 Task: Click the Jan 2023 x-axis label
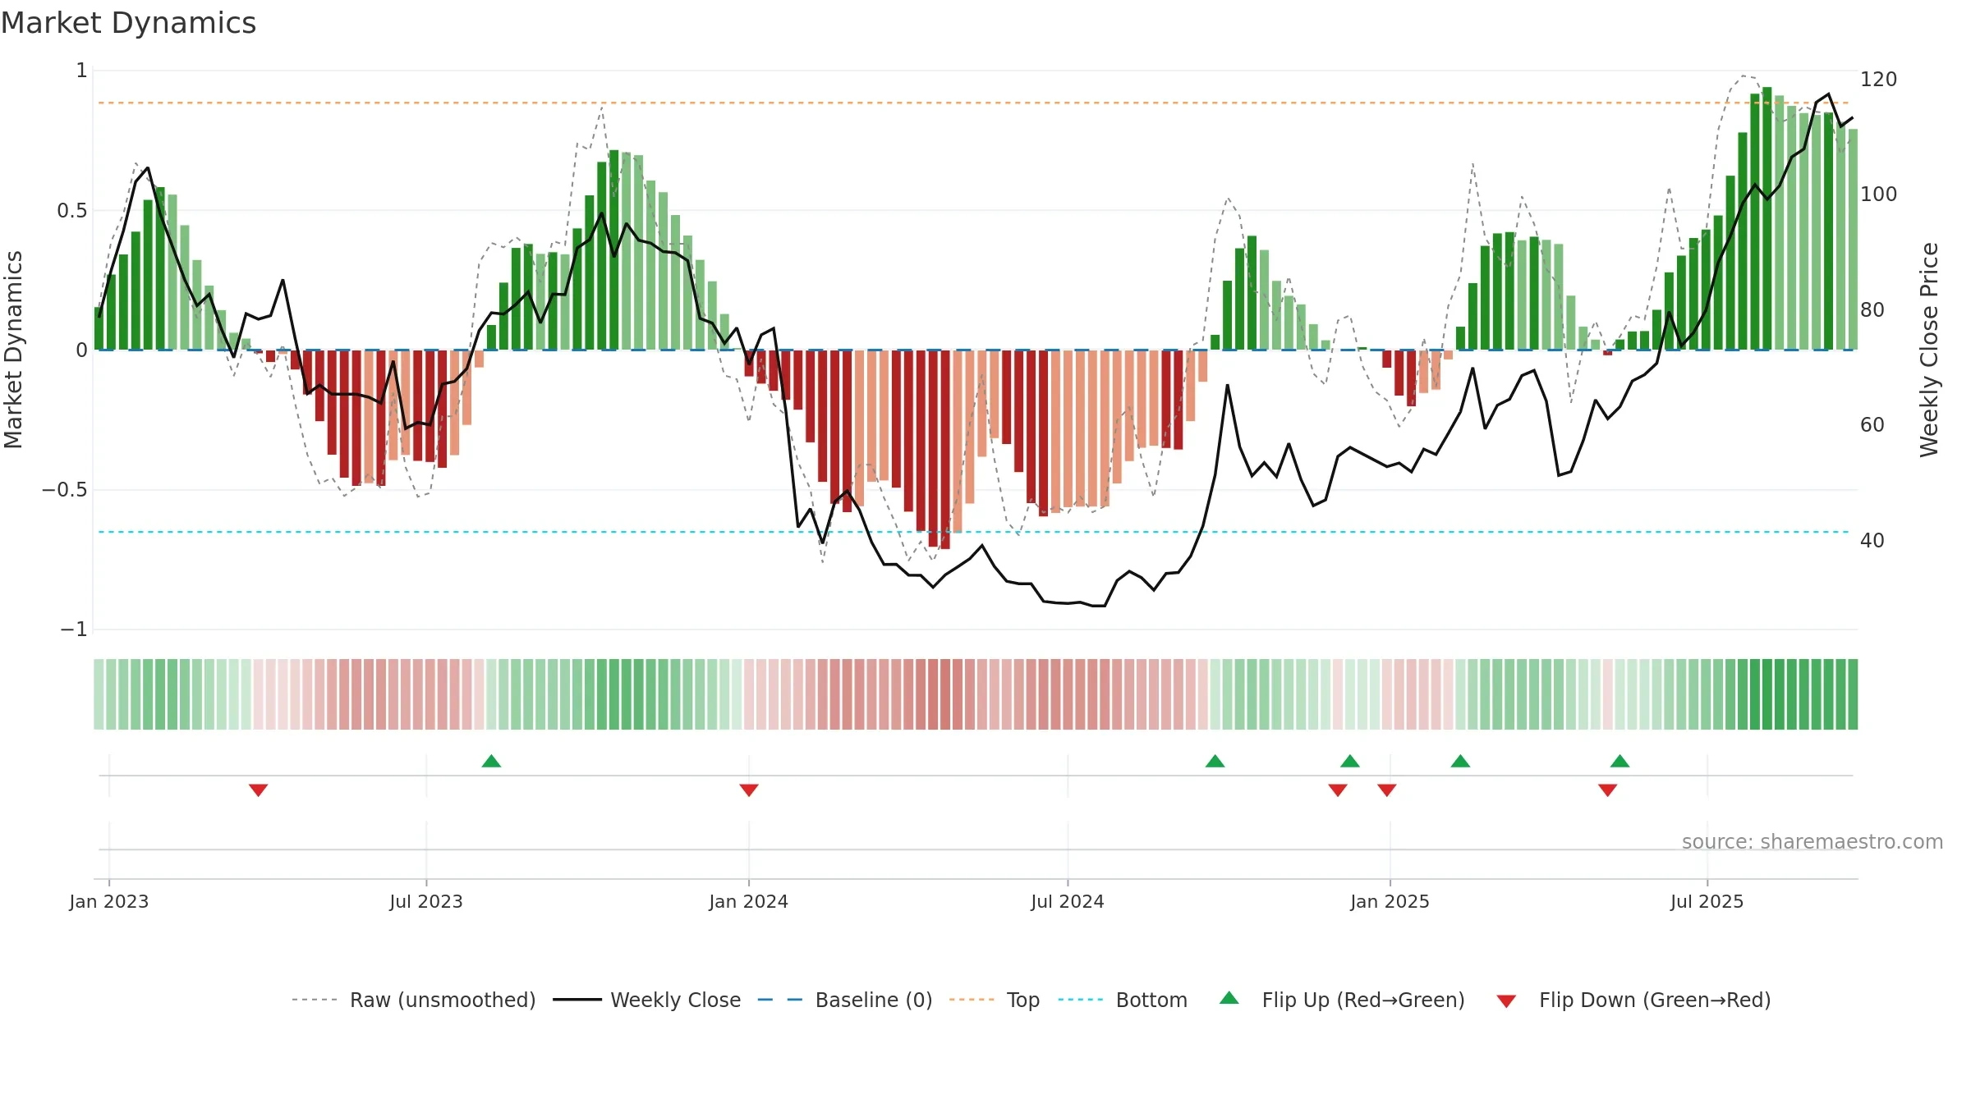coord(109,901)
